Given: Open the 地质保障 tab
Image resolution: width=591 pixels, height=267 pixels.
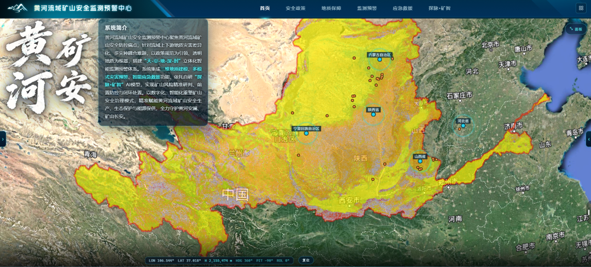Looking at the screenshot, I should click(331, 8).
